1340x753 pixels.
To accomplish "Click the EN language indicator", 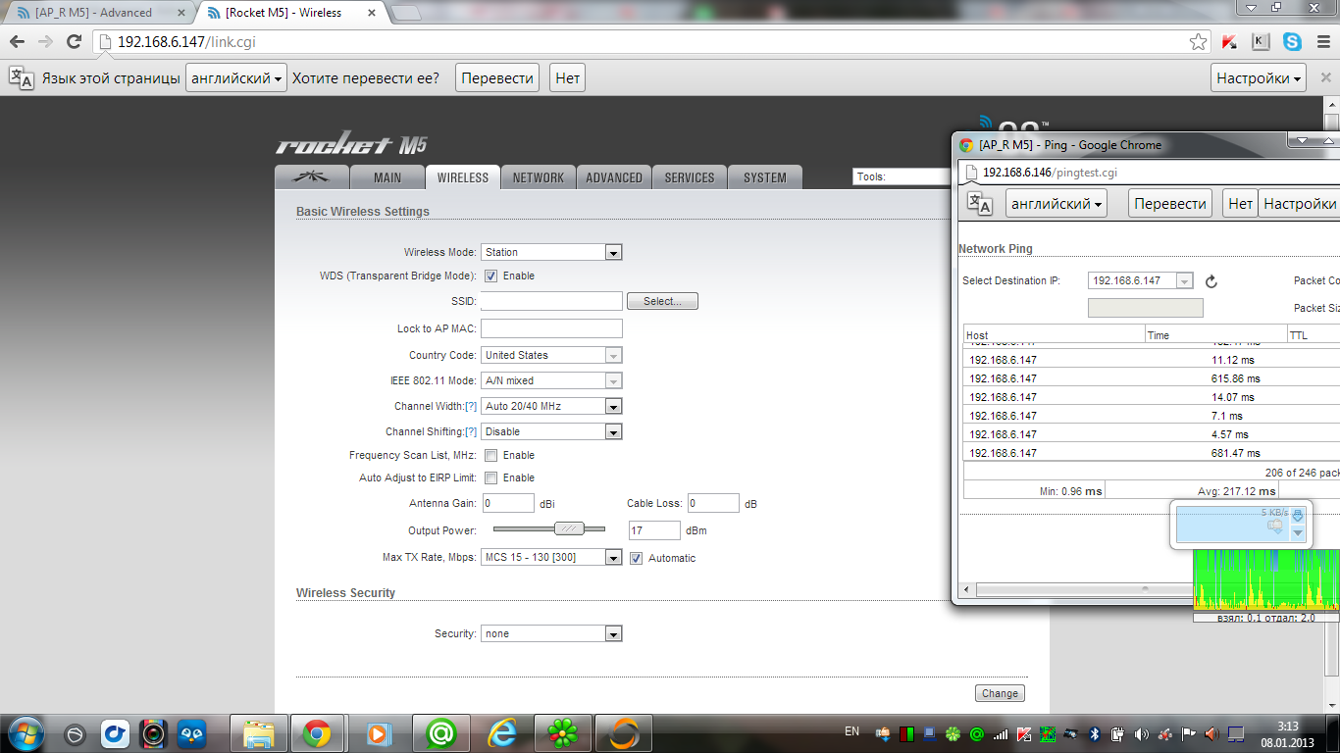I will coord(851,731).
